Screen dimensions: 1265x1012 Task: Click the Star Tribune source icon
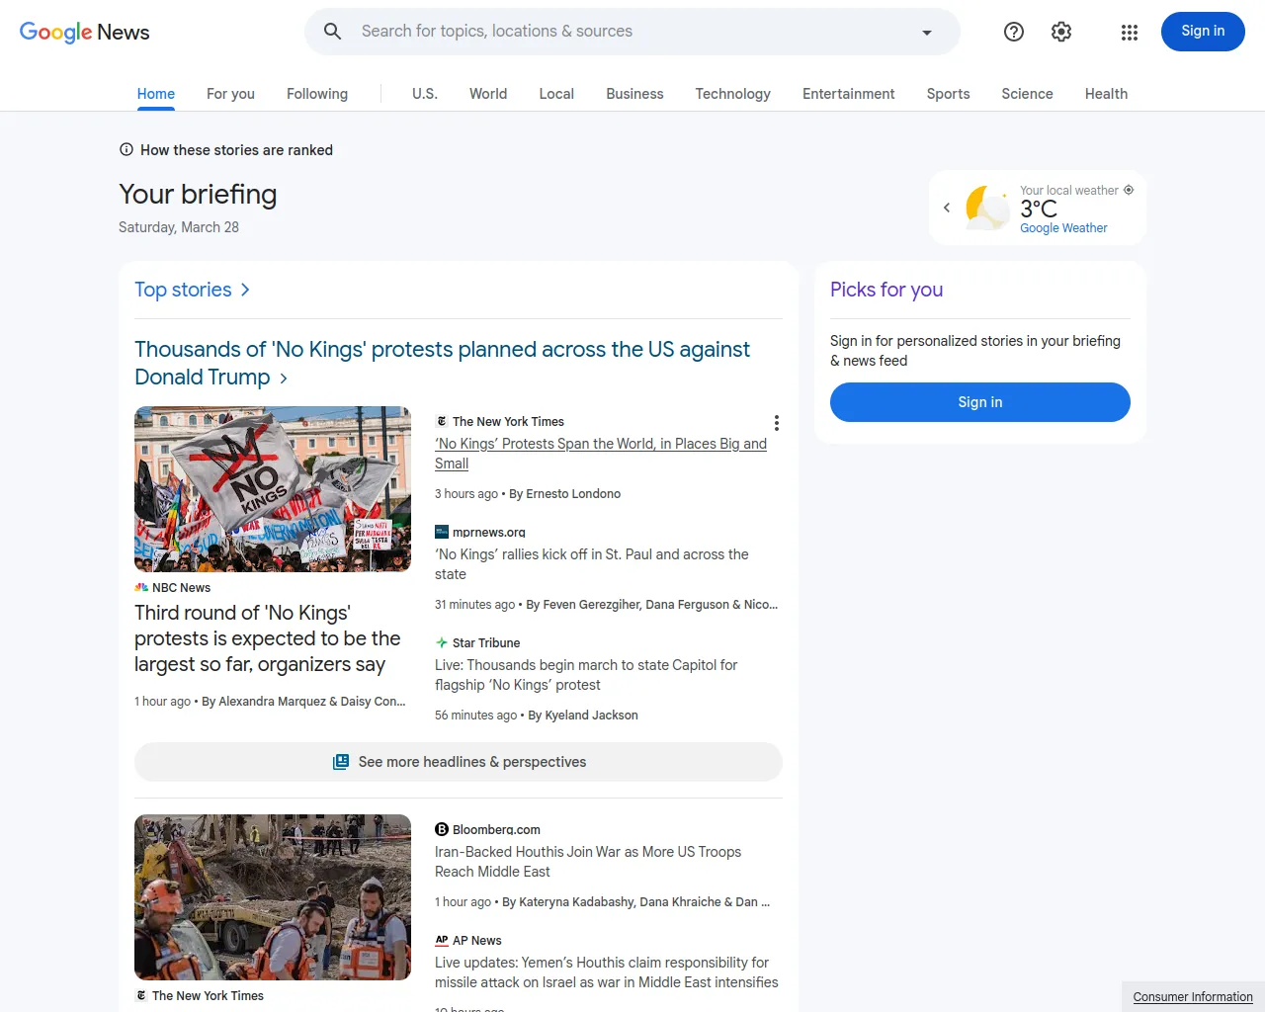click(x=441, y=642)
